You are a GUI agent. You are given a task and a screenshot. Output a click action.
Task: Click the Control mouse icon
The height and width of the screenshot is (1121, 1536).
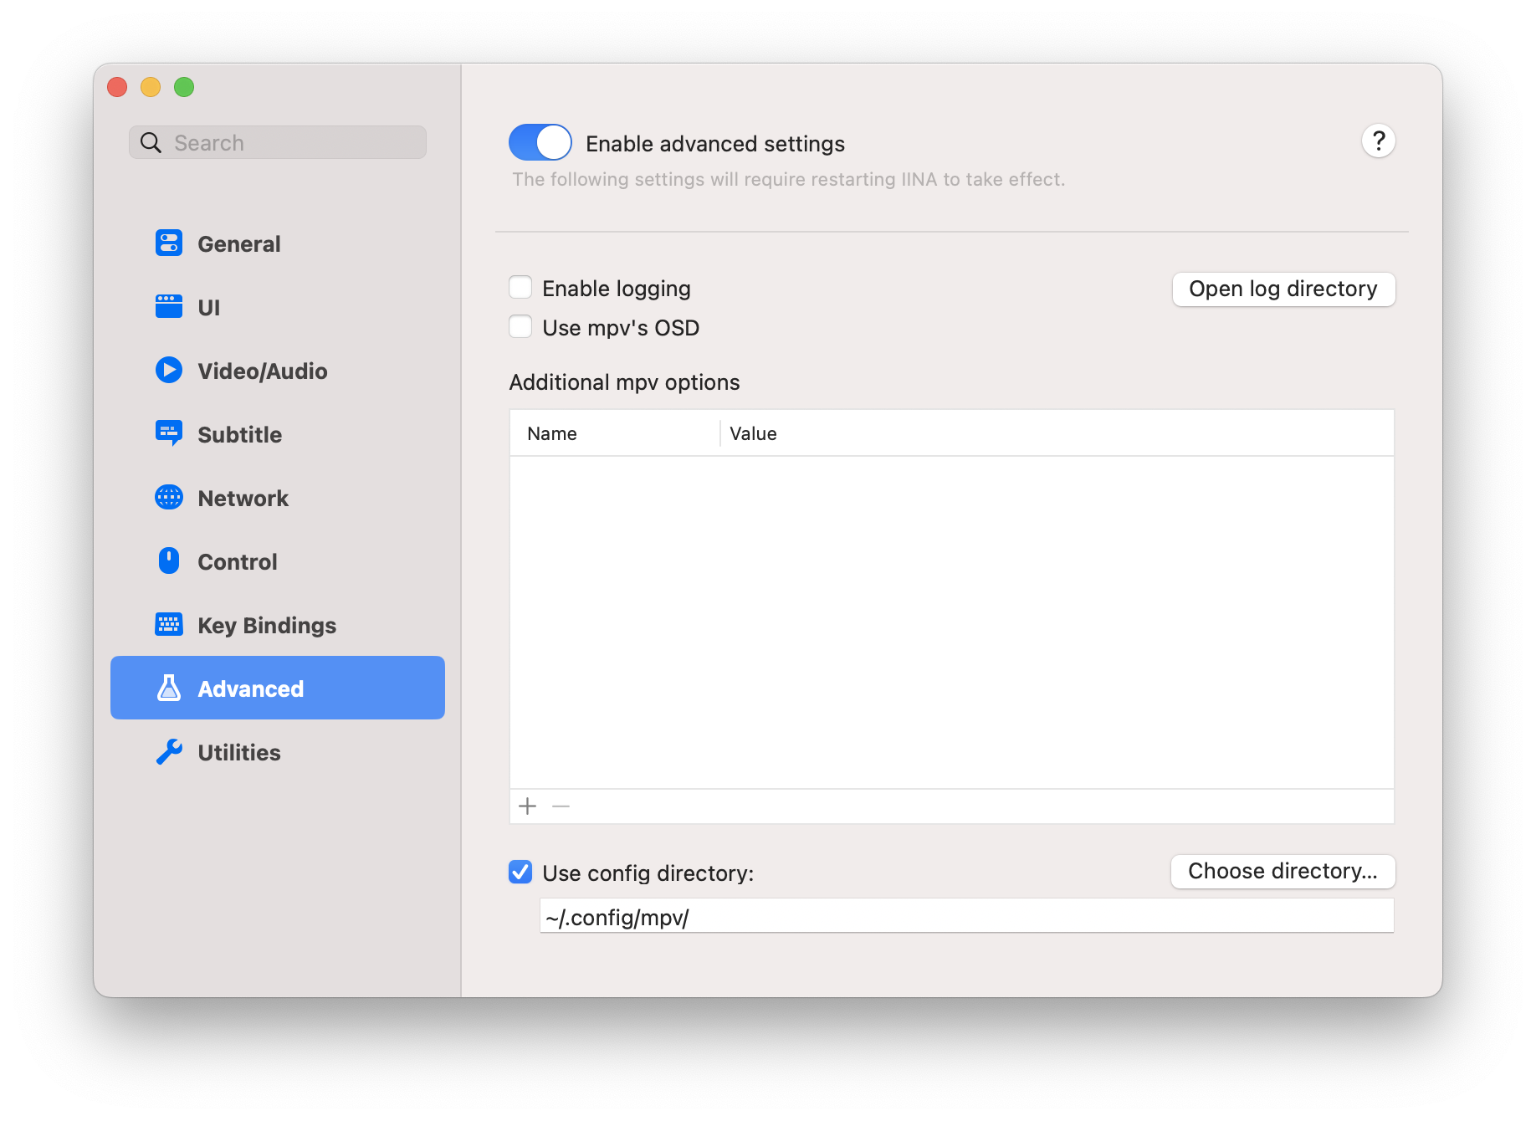(168, 560)
